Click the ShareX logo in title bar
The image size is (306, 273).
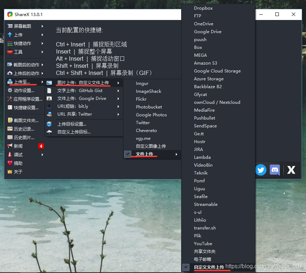10,14
